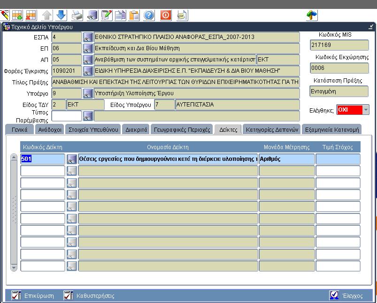Open lookup list next to ΑΠ field
This screenshot has width=377, height=303.
[x=88, y=60]
